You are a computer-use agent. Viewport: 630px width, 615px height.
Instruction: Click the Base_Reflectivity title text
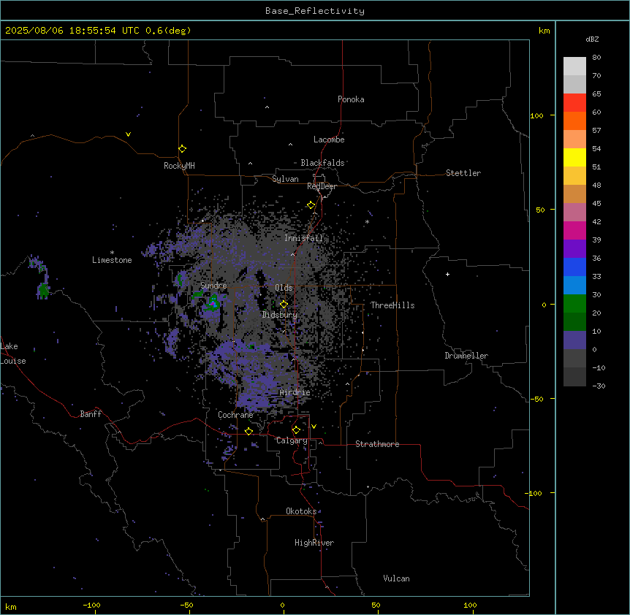pyautogui.click(x=315, y=11)
